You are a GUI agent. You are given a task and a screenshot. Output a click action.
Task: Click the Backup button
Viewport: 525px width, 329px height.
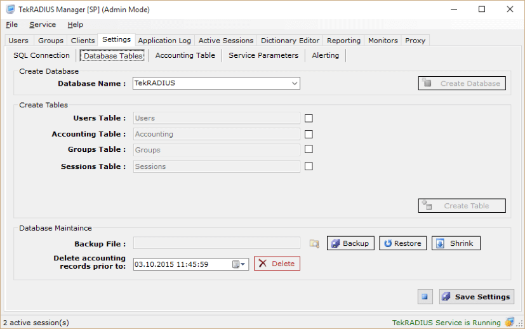click(x=350, y=243)
